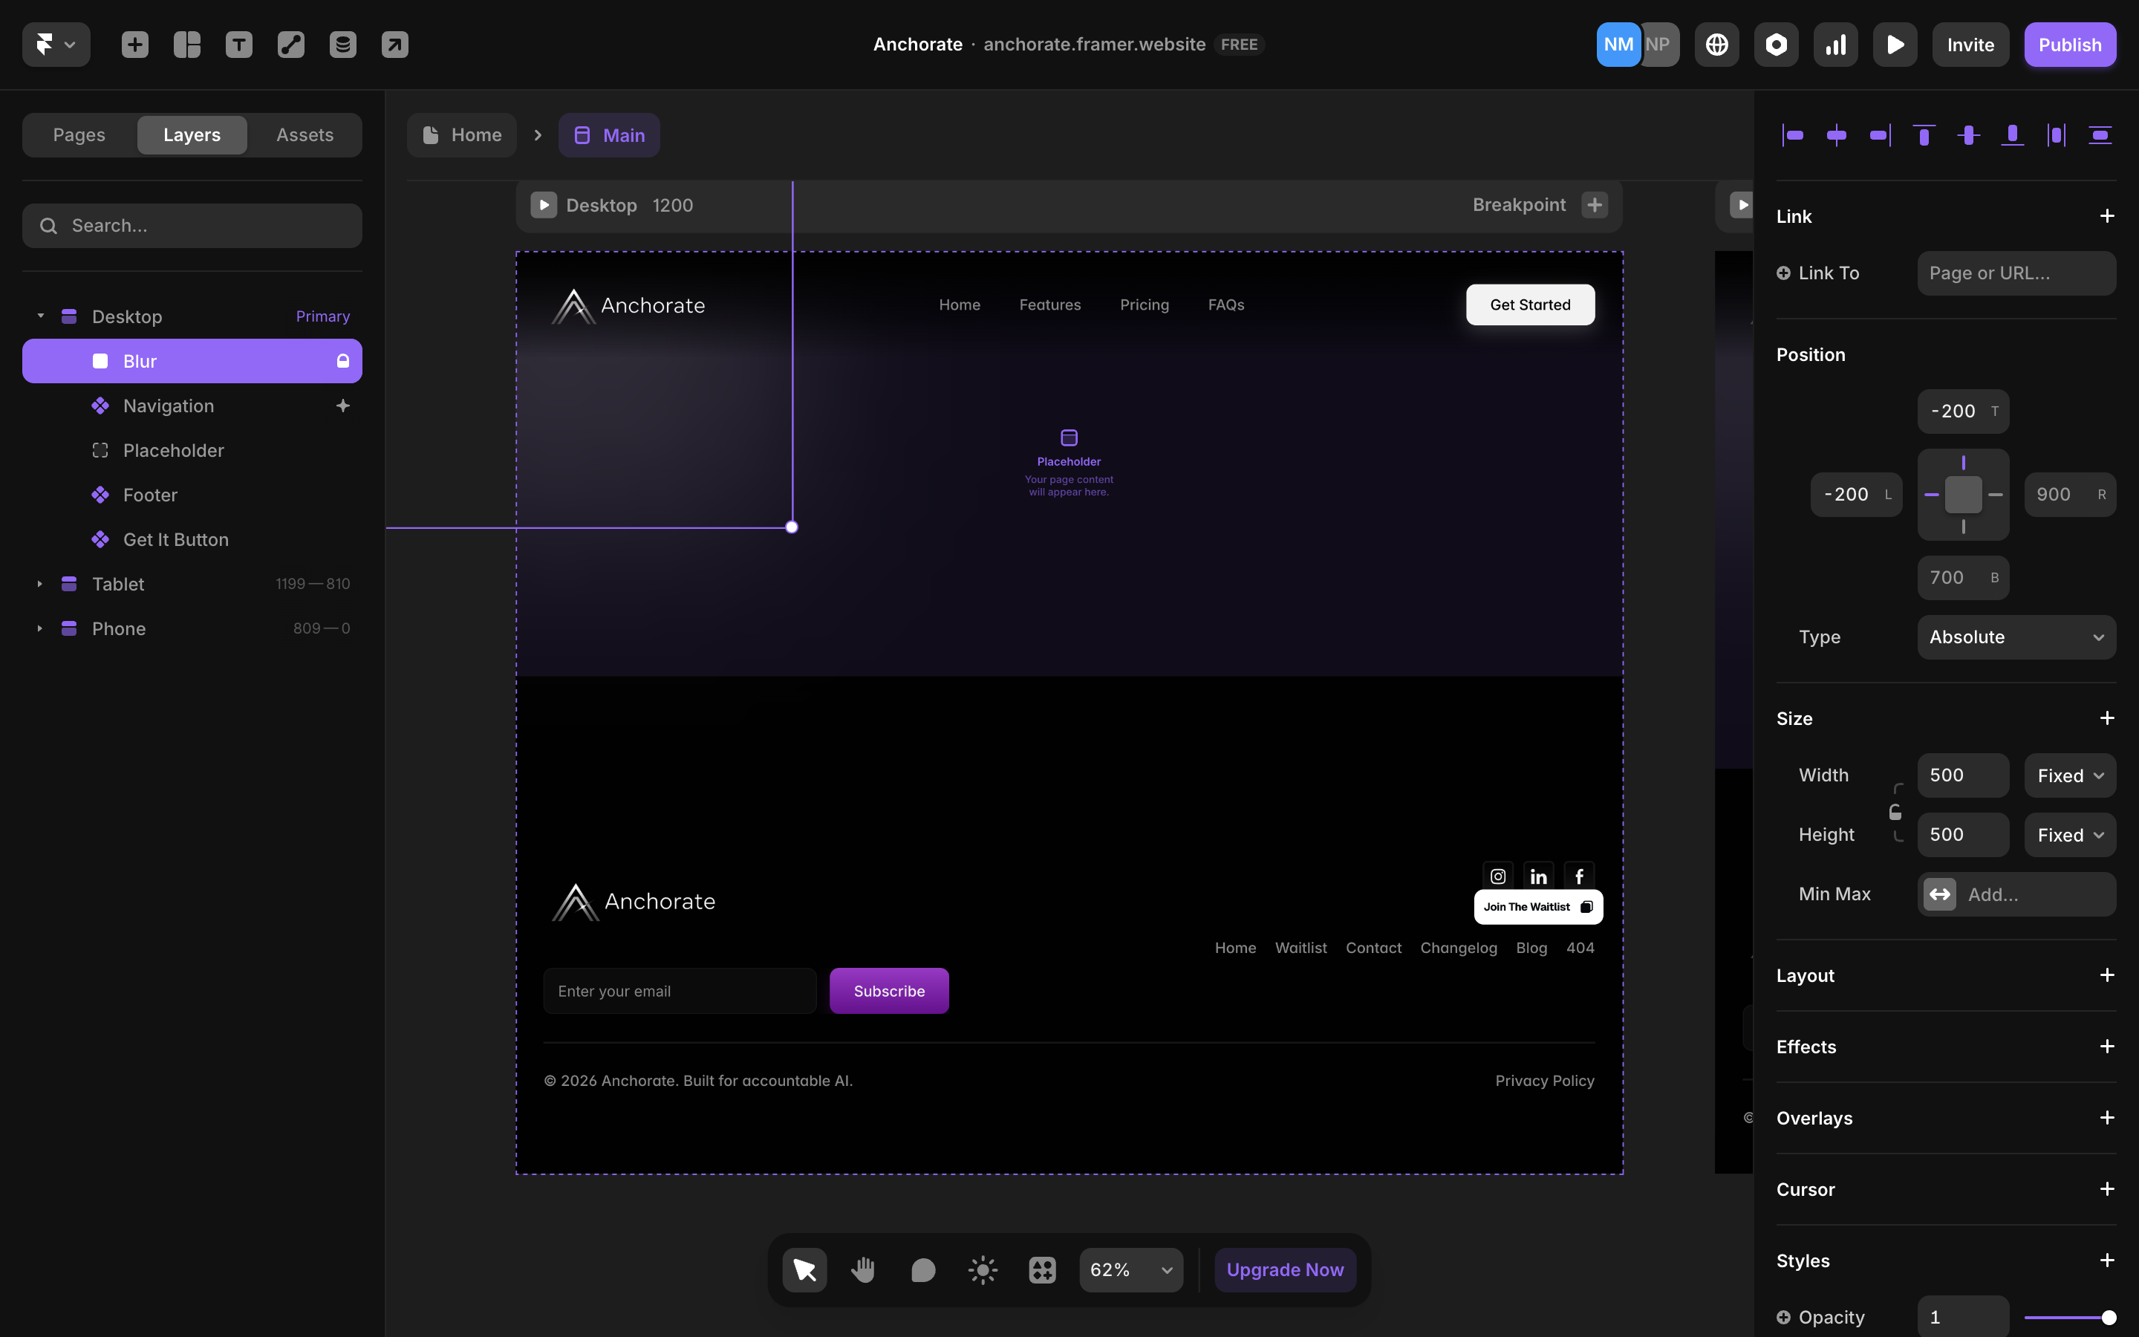Screen dimensions: 2139x1337
Task: Open the CMS database icon
Action: tap(343, 45)
